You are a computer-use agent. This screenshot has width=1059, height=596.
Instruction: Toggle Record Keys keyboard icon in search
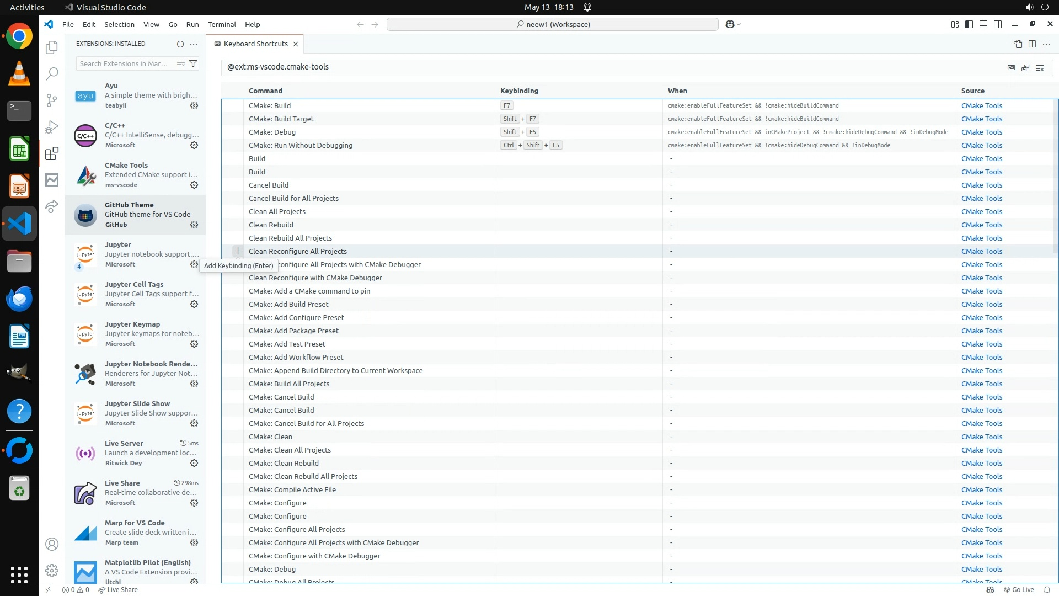[1011, 67]
